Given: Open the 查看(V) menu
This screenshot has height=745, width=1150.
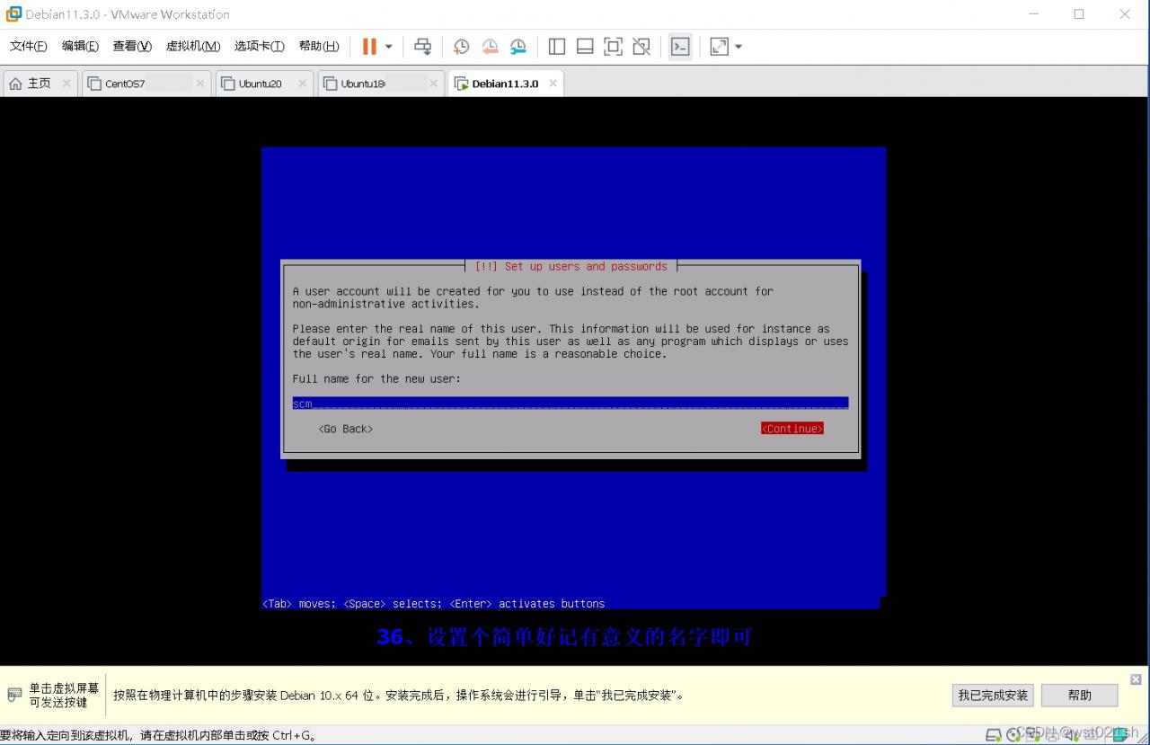Looking at the screenshot, I should point(132,47).
